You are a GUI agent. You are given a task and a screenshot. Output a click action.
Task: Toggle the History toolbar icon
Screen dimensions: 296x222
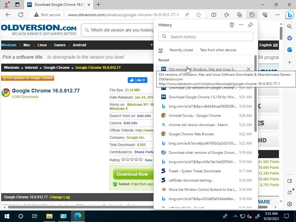pos(252,15)
